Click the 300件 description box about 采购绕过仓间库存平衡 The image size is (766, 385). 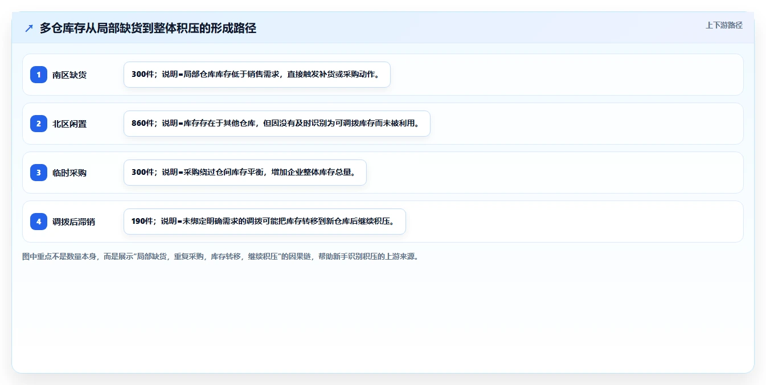(x=245, y=173)
